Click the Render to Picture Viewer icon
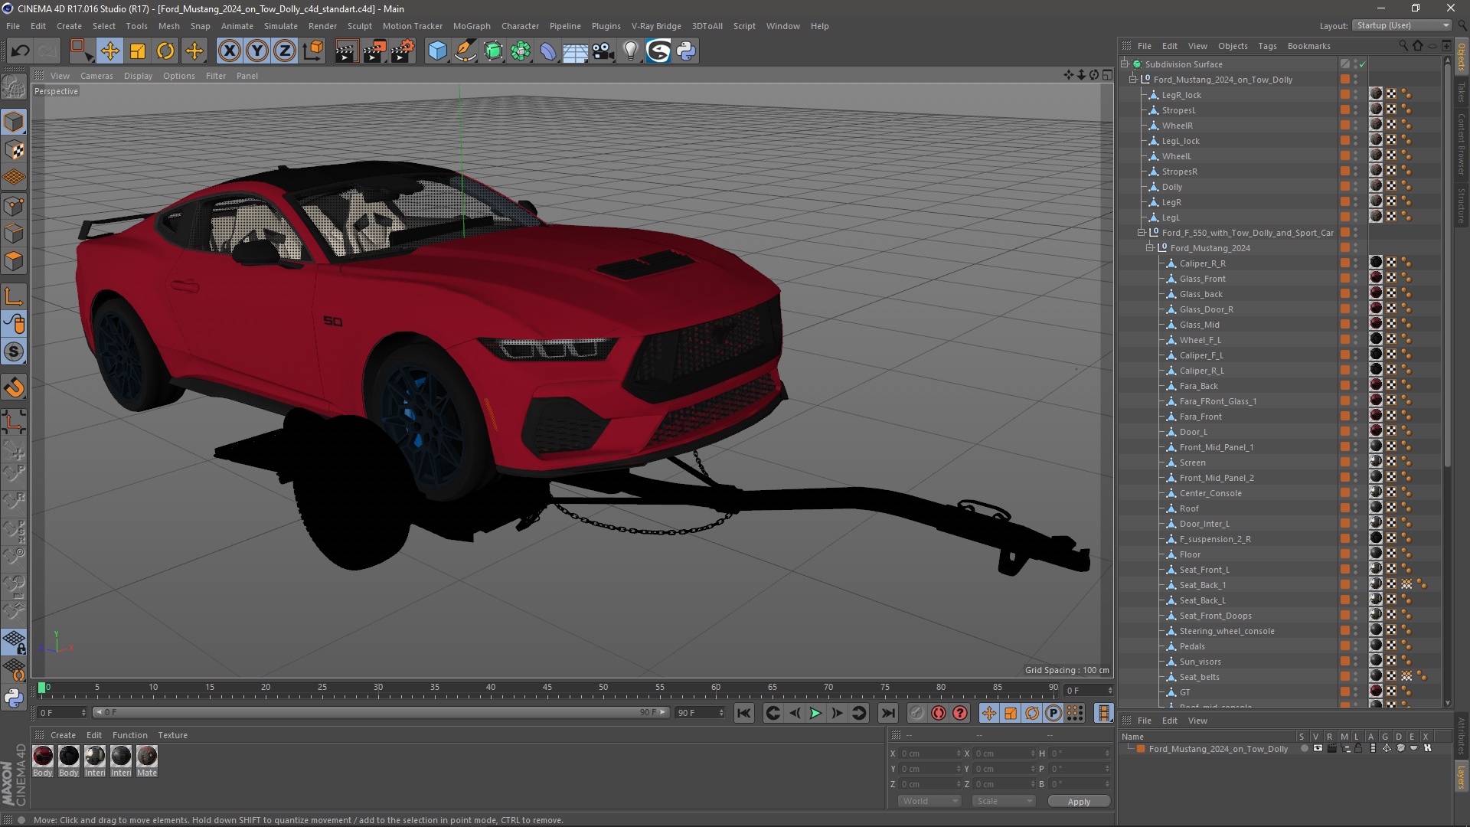The width and height of the screenshot is (1470, 827). [x=374, y=51]
